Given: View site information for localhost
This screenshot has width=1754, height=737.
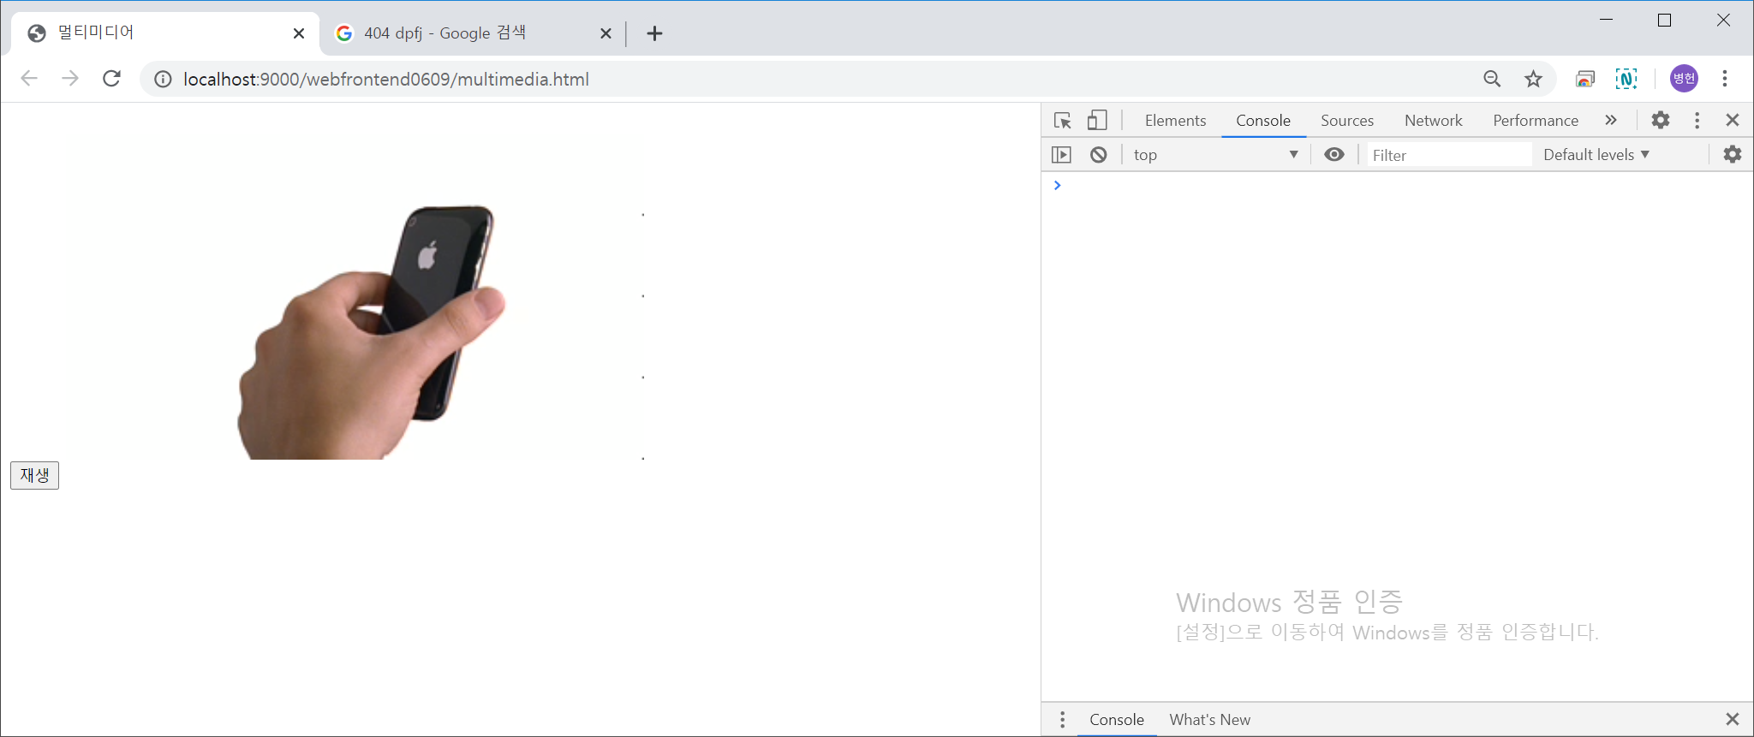Looking at the screenshot, I should [163, 80].
